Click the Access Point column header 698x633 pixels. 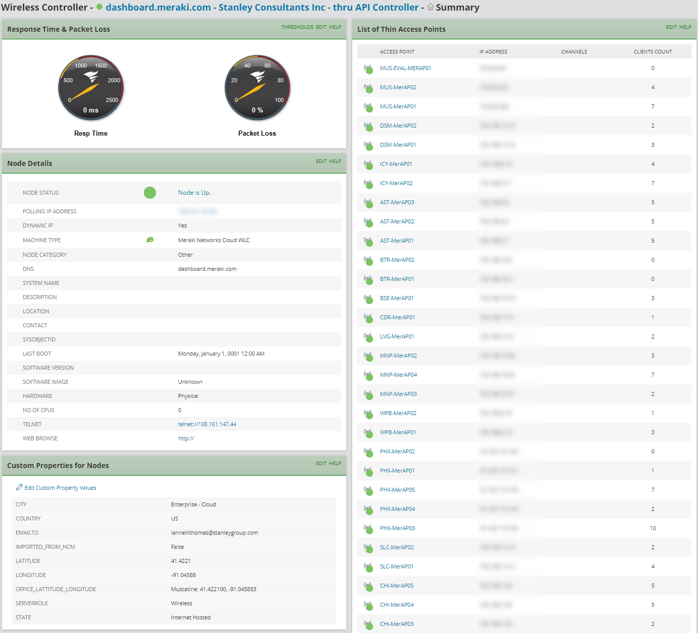click(x=397, y=52)
